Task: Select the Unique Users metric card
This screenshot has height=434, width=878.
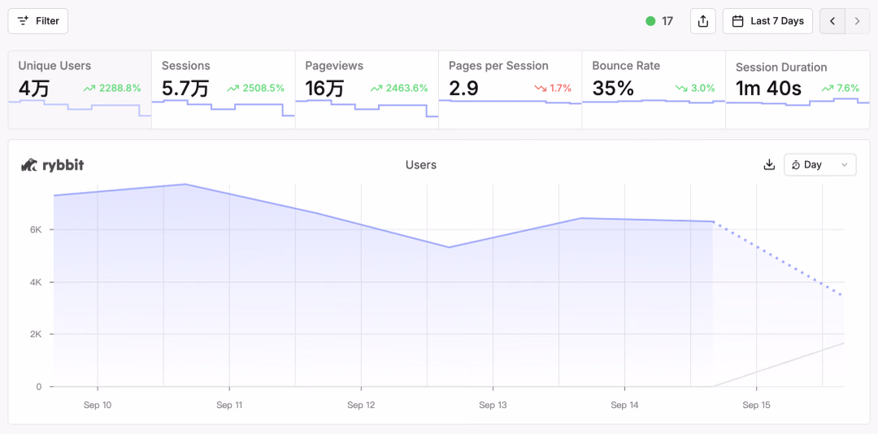Action: [80, 89]
